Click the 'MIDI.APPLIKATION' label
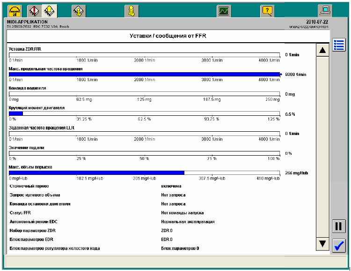 pos(27,22)
